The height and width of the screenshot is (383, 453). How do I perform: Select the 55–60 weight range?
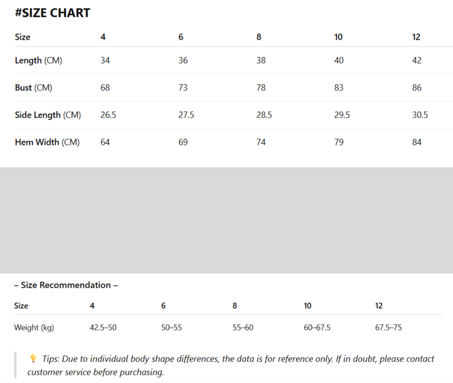(x=243, y=328)
